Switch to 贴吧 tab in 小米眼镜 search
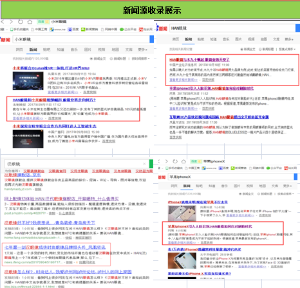The height and width of the screenshot is (288, 300). tap(46, 50)
